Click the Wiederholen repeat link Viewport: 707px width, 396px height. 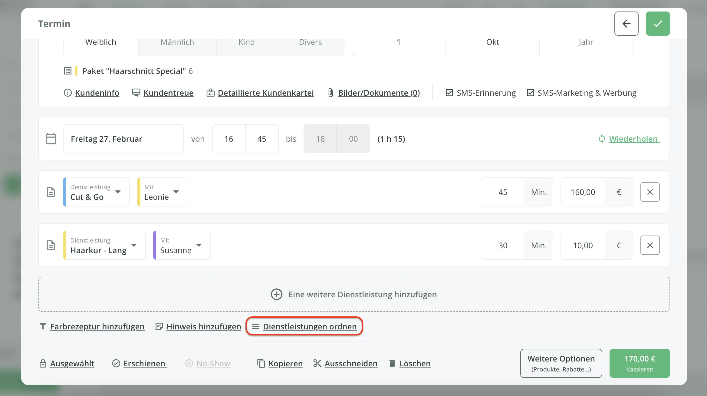(x=633, y=139)
